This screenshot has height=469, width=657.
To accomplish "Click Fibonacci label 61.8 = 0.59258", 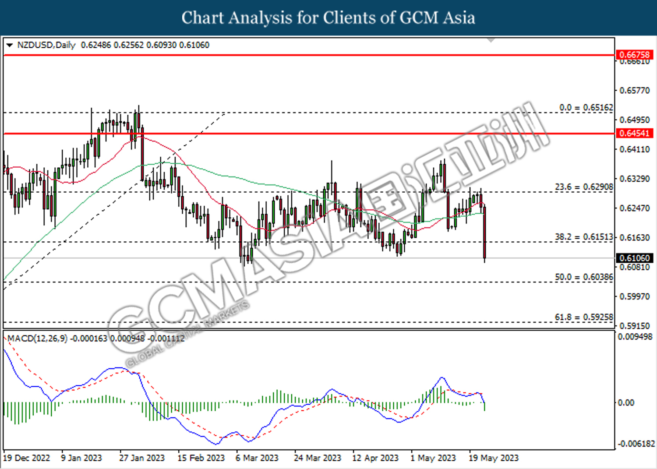I will tap(584, 317).
